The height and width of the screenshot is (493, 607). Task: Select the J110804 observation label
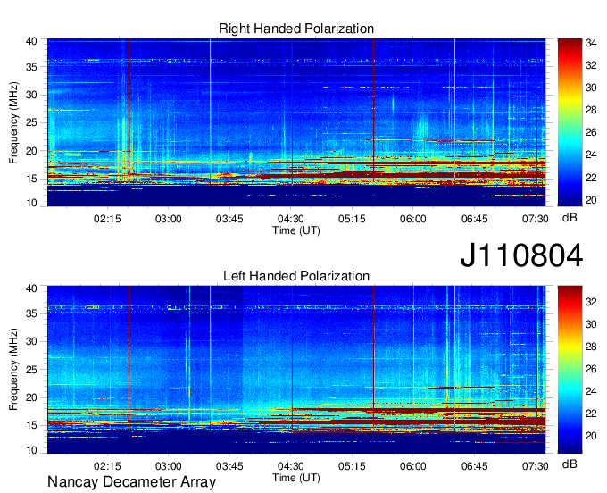521,255
